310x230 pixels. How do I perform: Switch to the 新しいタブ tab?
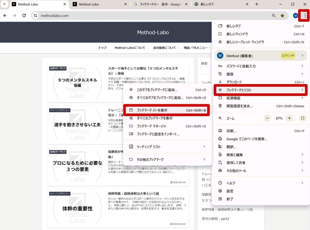coord(221,4)
